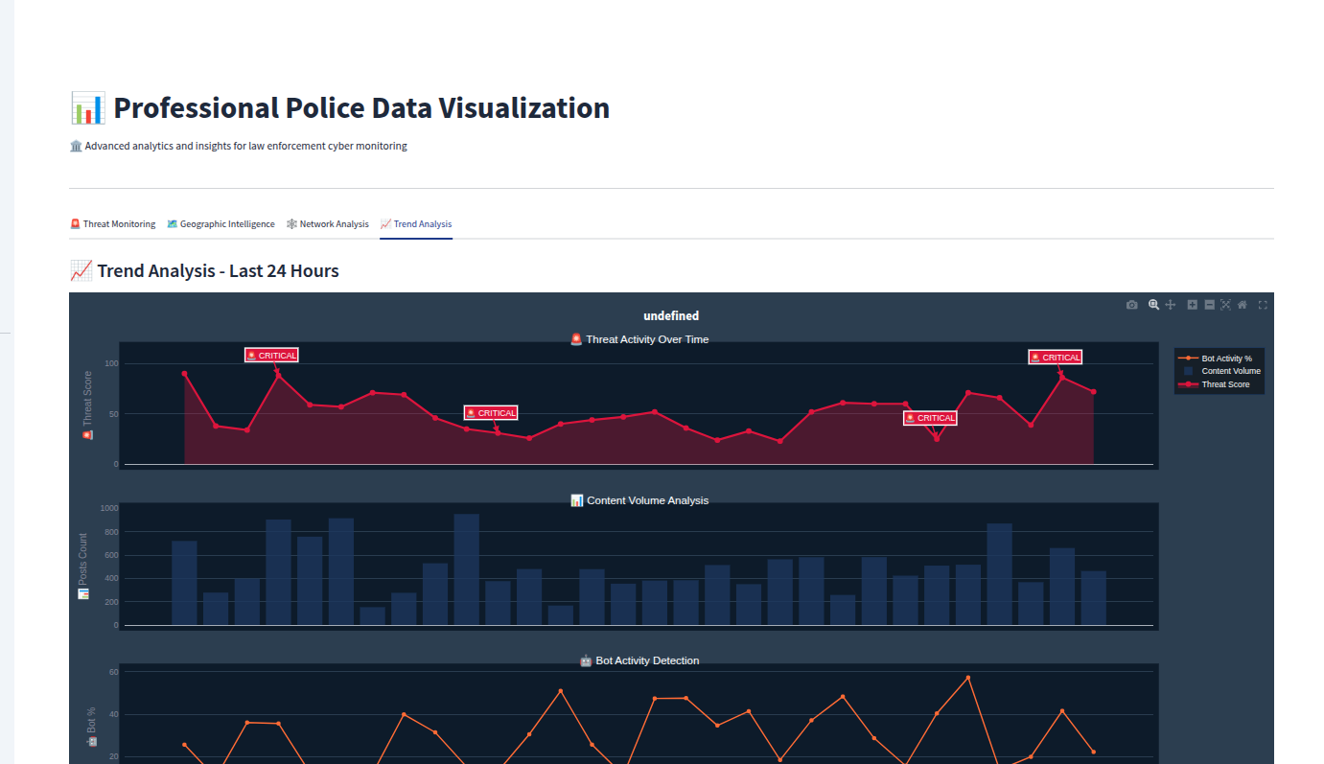Click the "Bot Activity Detection" subplot title
The height and width of the screenshot is (764, 1324).
639,660
